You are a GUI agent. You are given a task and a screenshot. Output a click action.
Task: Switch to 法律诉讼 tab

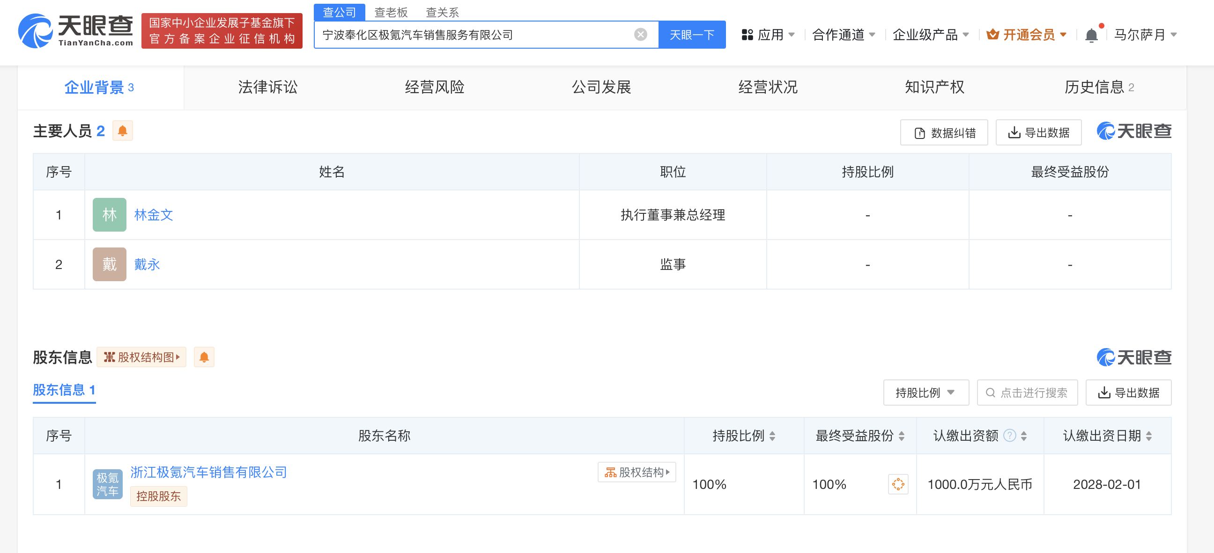268,87
